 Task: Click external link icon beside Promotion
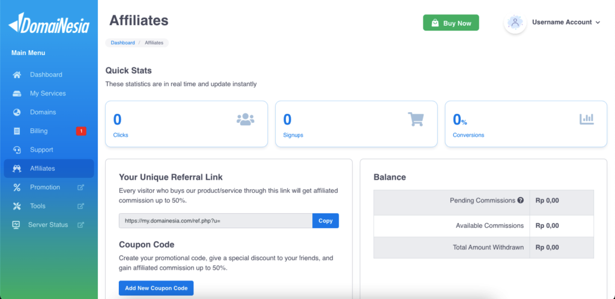coord(81,188)
